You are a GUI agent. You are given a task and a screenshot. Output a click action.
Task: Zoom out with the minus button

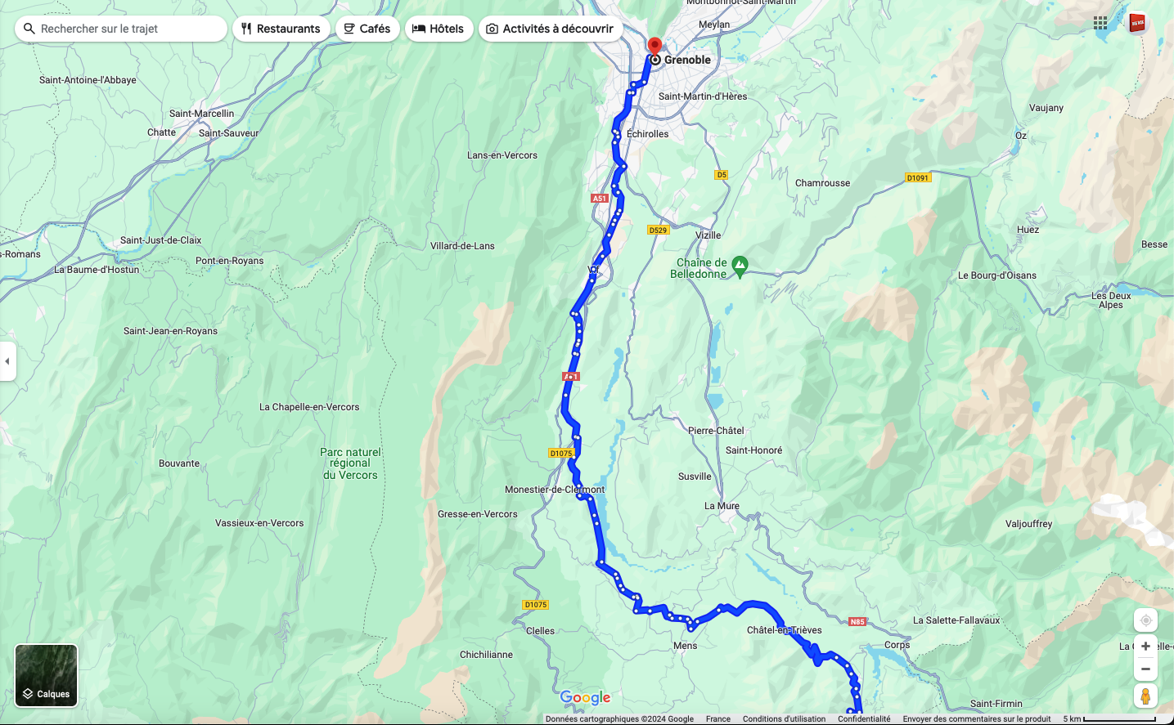pyautogui.click(x=1145, y=669)
